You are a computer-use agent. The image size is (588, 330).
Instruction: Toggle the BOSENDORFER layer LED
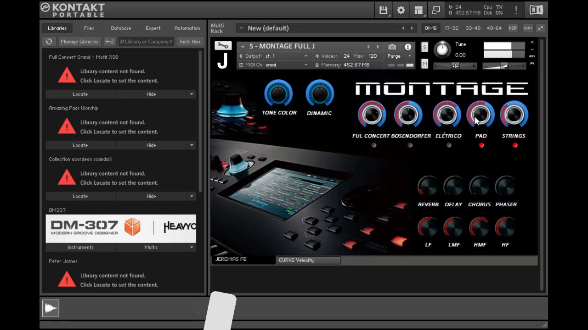tap(410, 145)
